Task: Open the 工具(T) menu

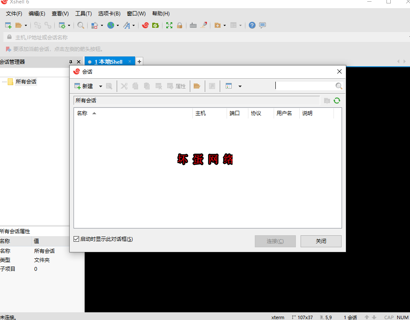Action: (83, 14)
